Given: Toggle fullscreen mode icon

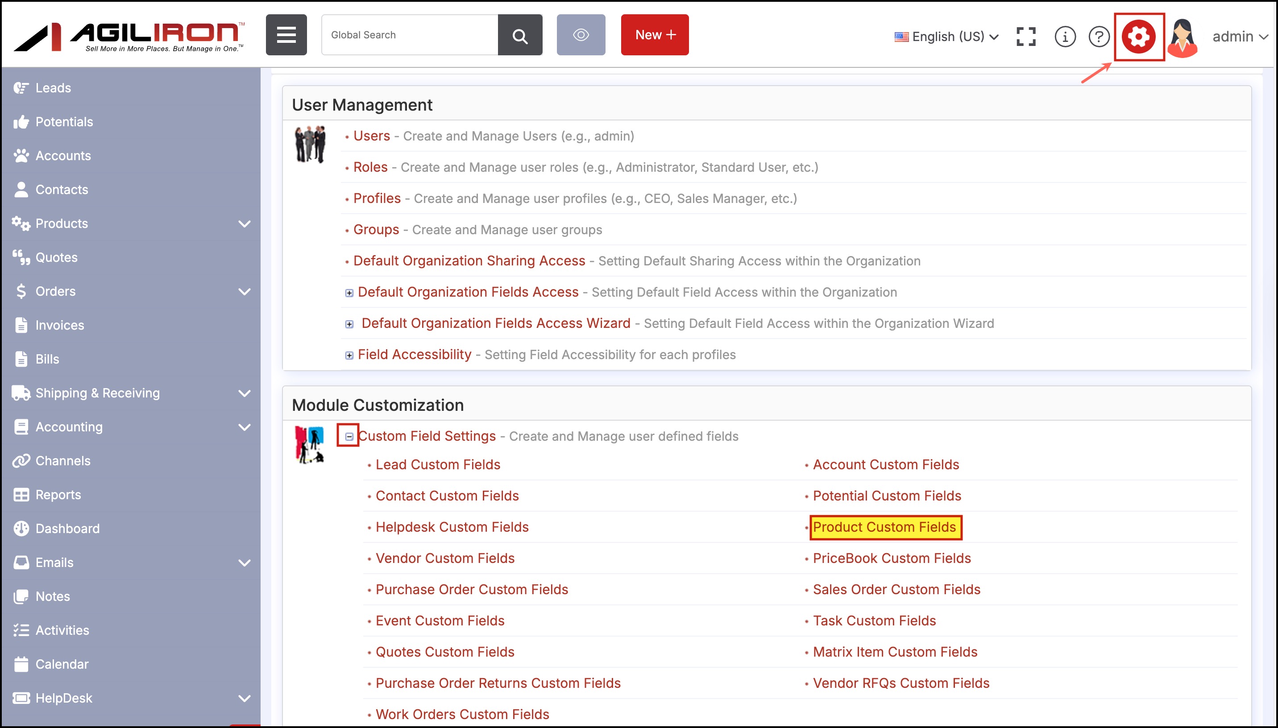Looking at the screenshot, I should pos(1026,37).
